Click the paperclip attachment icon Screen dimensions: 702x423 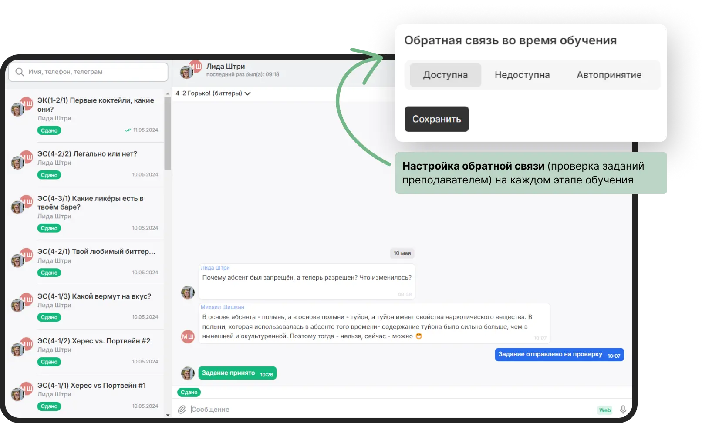tap(182, 409)
